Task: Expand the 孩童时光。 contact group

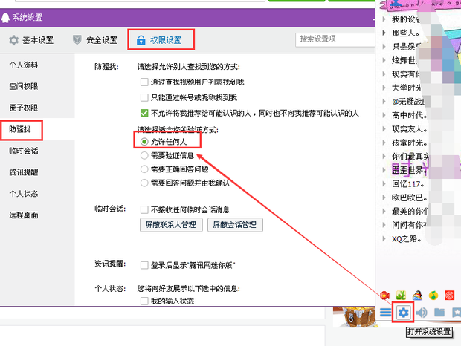Action: tap(384, 143)
